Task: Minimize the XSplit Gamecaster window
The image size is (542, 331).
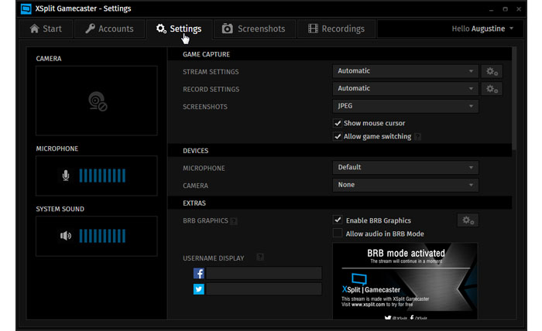Action: point(491,9)
